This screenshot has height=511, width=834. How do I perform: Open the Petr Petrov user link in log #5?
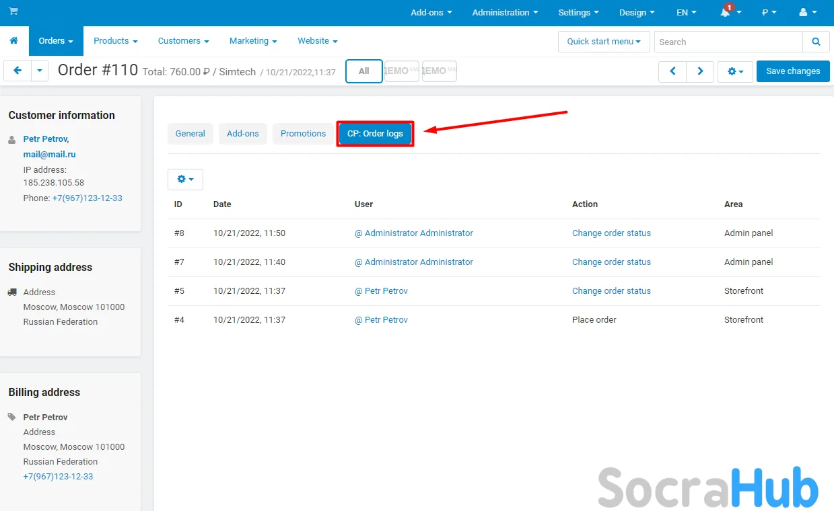[382, 291]
